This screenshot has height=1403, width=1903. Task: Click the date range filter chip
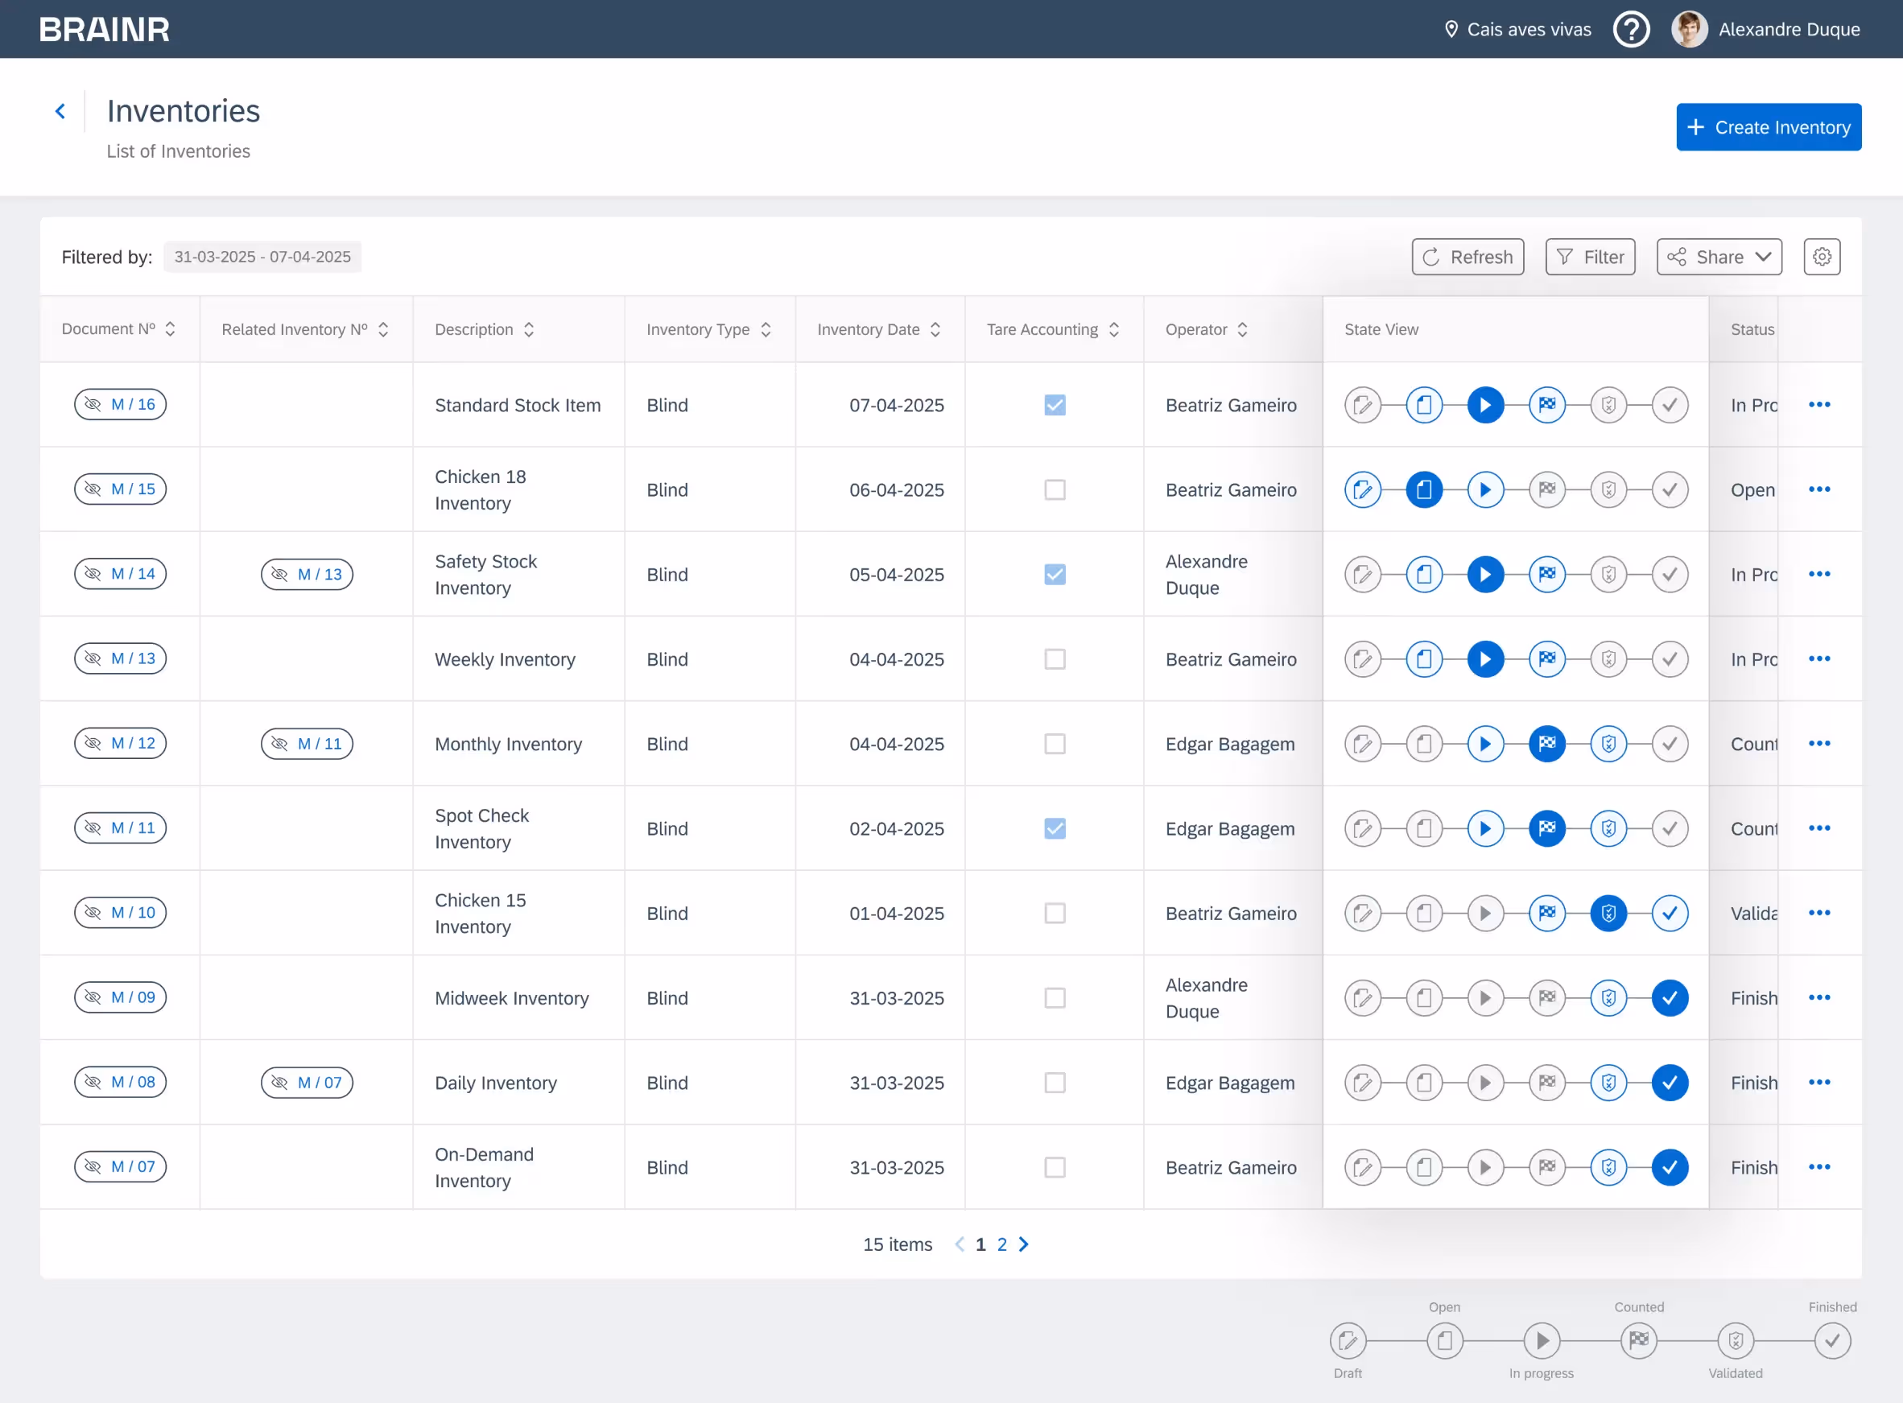pyautogui.click(x=262, y=257)
